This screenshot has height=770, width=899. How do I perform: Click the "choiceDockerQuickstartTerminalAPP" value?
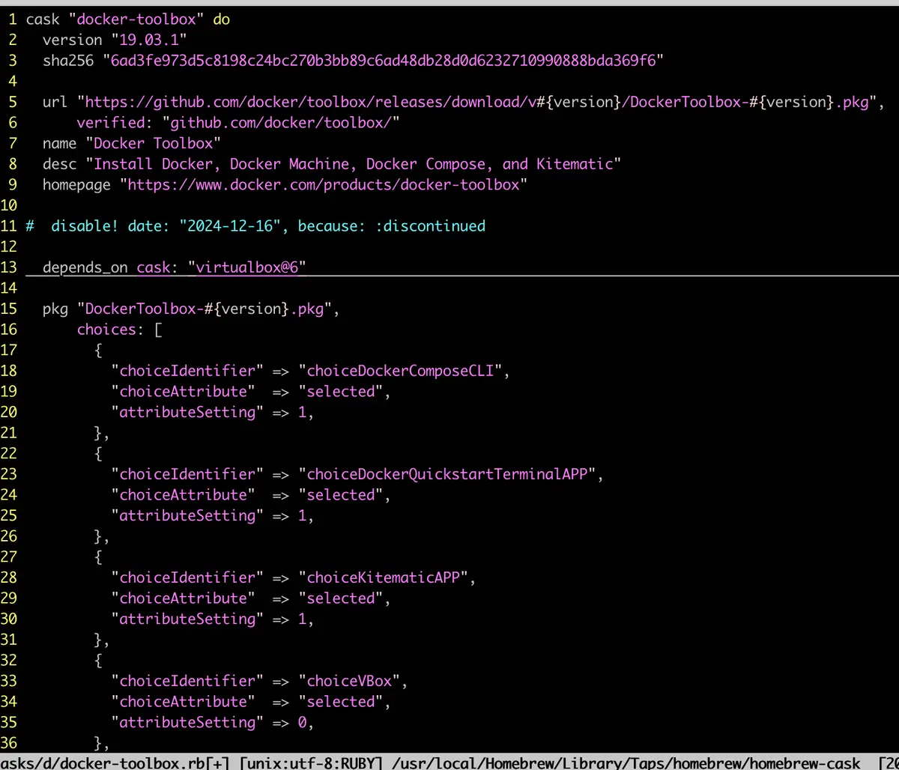click(447, 474)
